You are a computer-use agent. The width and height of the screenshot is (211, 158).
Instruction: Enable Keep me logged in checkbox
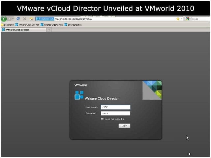[x=102, y=119]
